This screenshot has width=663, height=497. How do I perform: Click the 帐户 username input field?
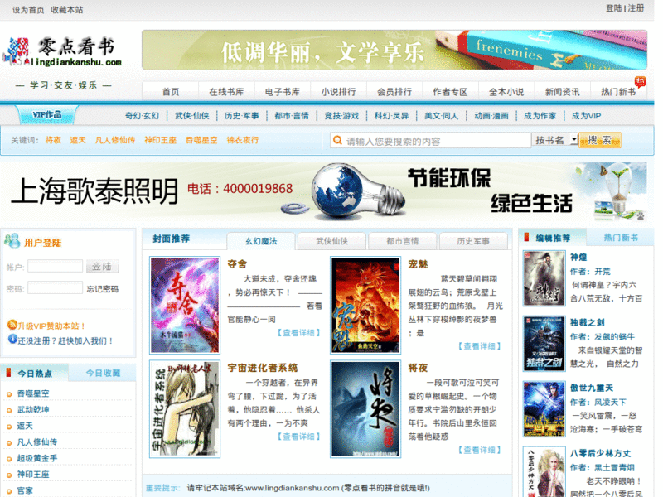tap(55, 266)
